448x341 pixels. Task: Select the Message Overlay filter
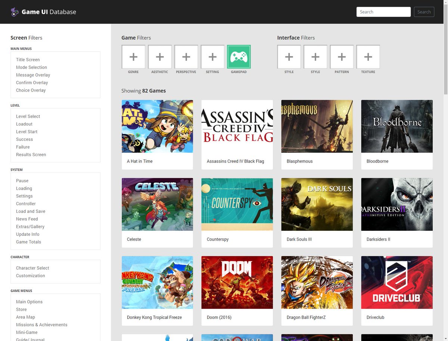(x=33, y=75)
